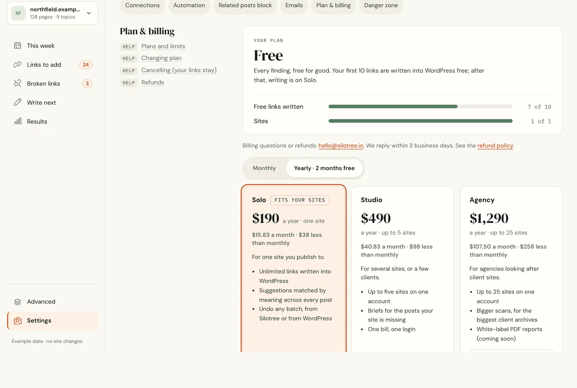Click the 3 badge on Broken links
577x388 pixels.
(x=87, y=83)
